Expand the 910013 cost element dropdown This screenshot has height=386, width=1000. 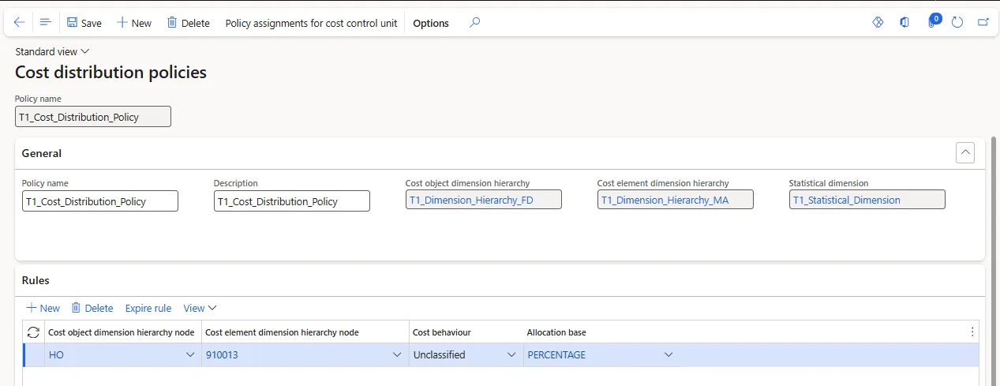397,355
